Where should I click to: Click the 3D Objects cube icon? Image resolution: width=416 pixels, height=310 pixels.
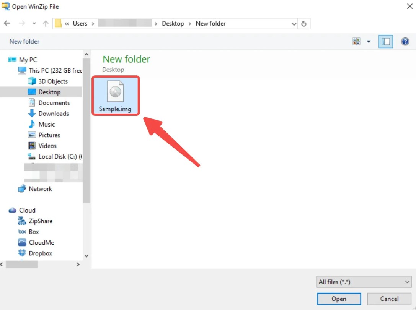32,81
